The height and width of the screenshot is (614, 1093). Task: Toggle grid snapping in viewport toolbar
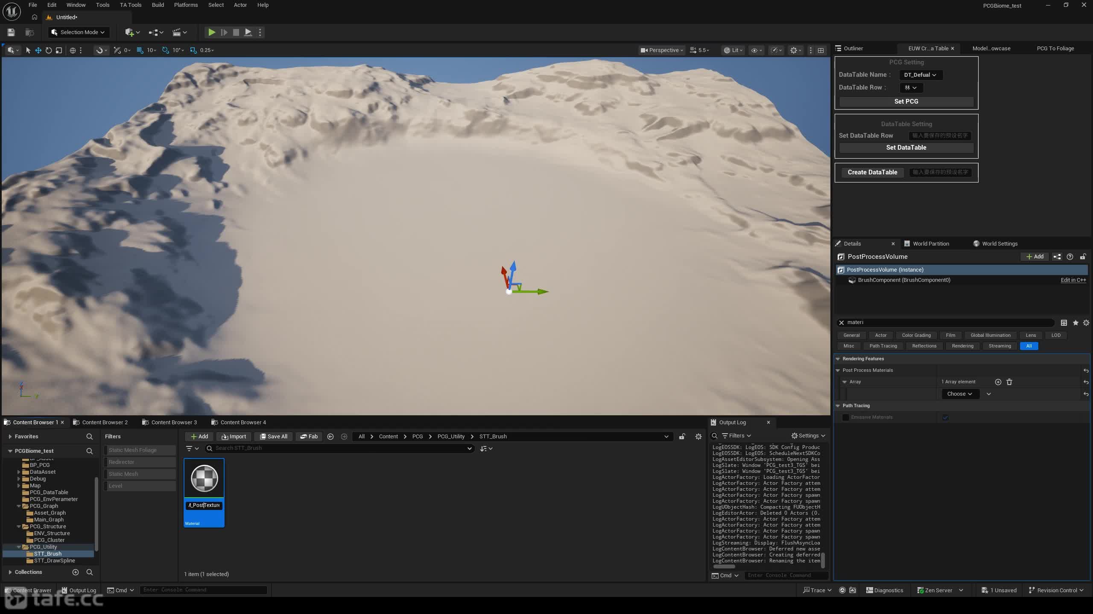tap(140, 50)
